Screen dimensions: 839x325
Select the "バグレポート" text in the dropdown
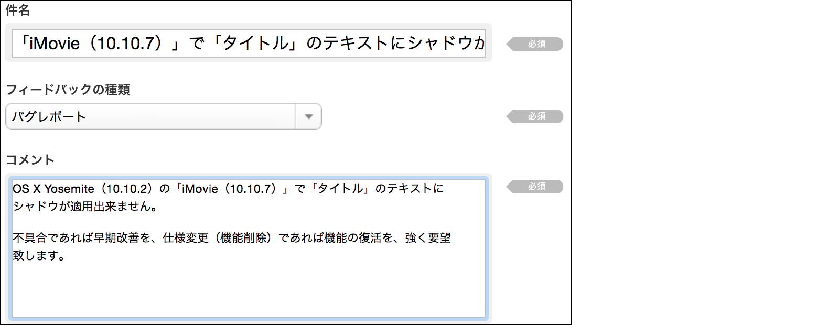click(49, 116)
